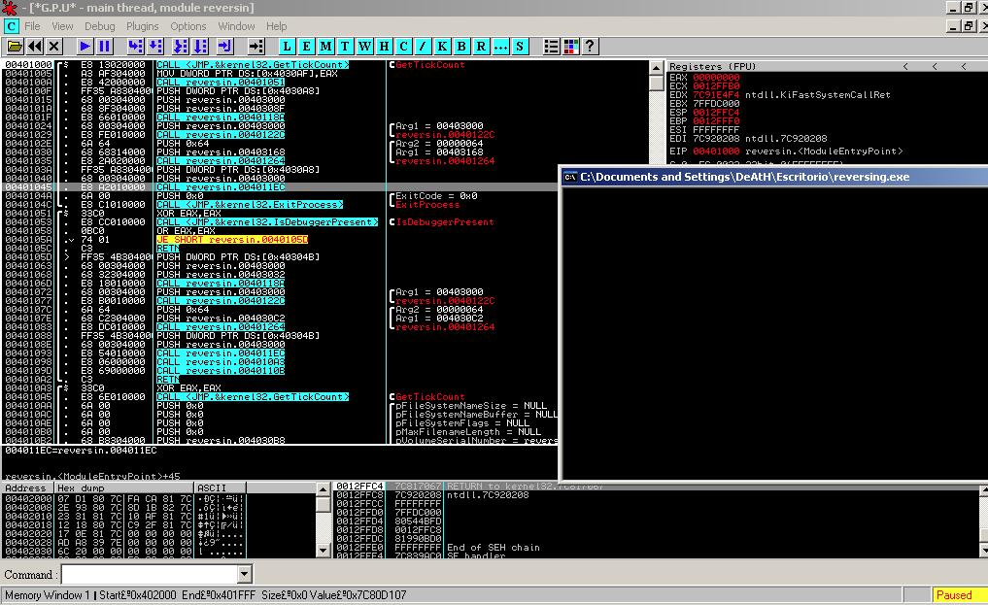Click the Trace into toolbar icon
Screen dimensions: 988x605
point(180,47)
